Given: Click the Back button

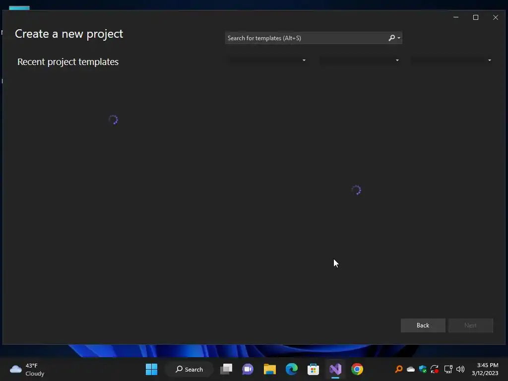Looking at the screenshot, I should click(423, 325).
